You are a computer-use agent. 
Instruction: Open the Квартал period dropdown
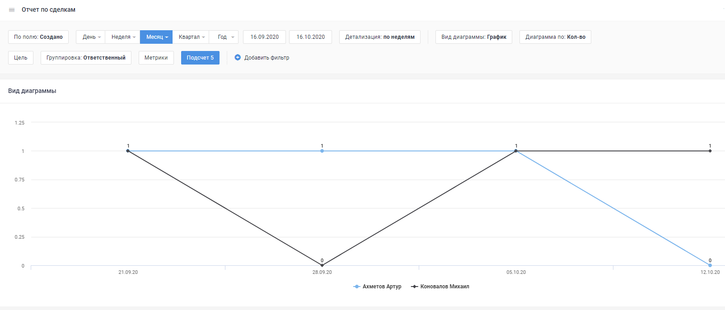click(191, 37)
